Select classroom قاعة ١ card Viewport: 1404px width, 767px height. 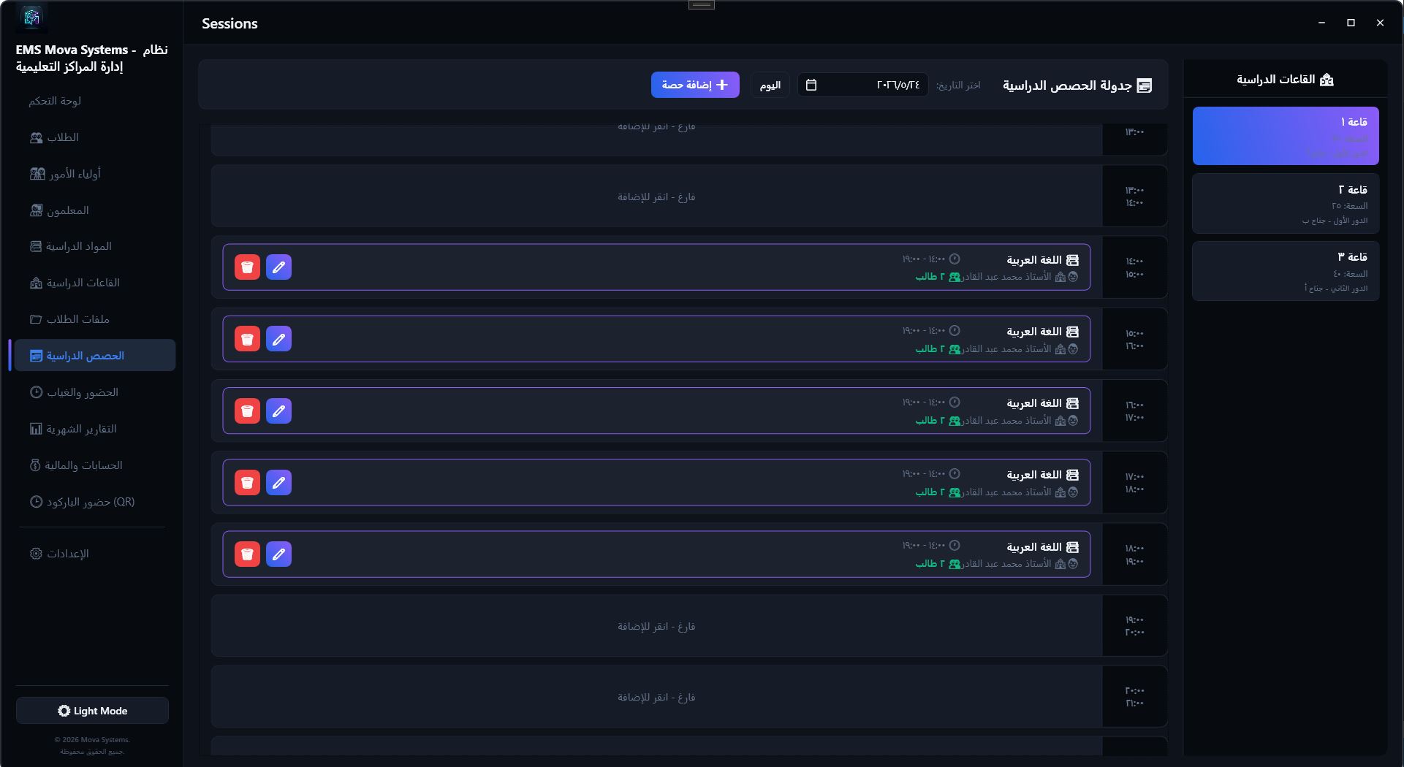click(x=1286, y=136)
